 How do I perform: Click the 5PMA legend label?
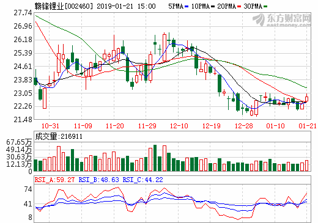point(176,6)
